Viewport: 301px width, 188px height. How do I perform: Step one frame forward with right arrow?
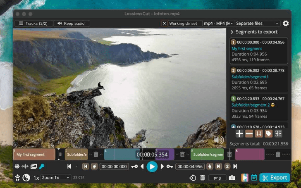[x=162, y=167]
